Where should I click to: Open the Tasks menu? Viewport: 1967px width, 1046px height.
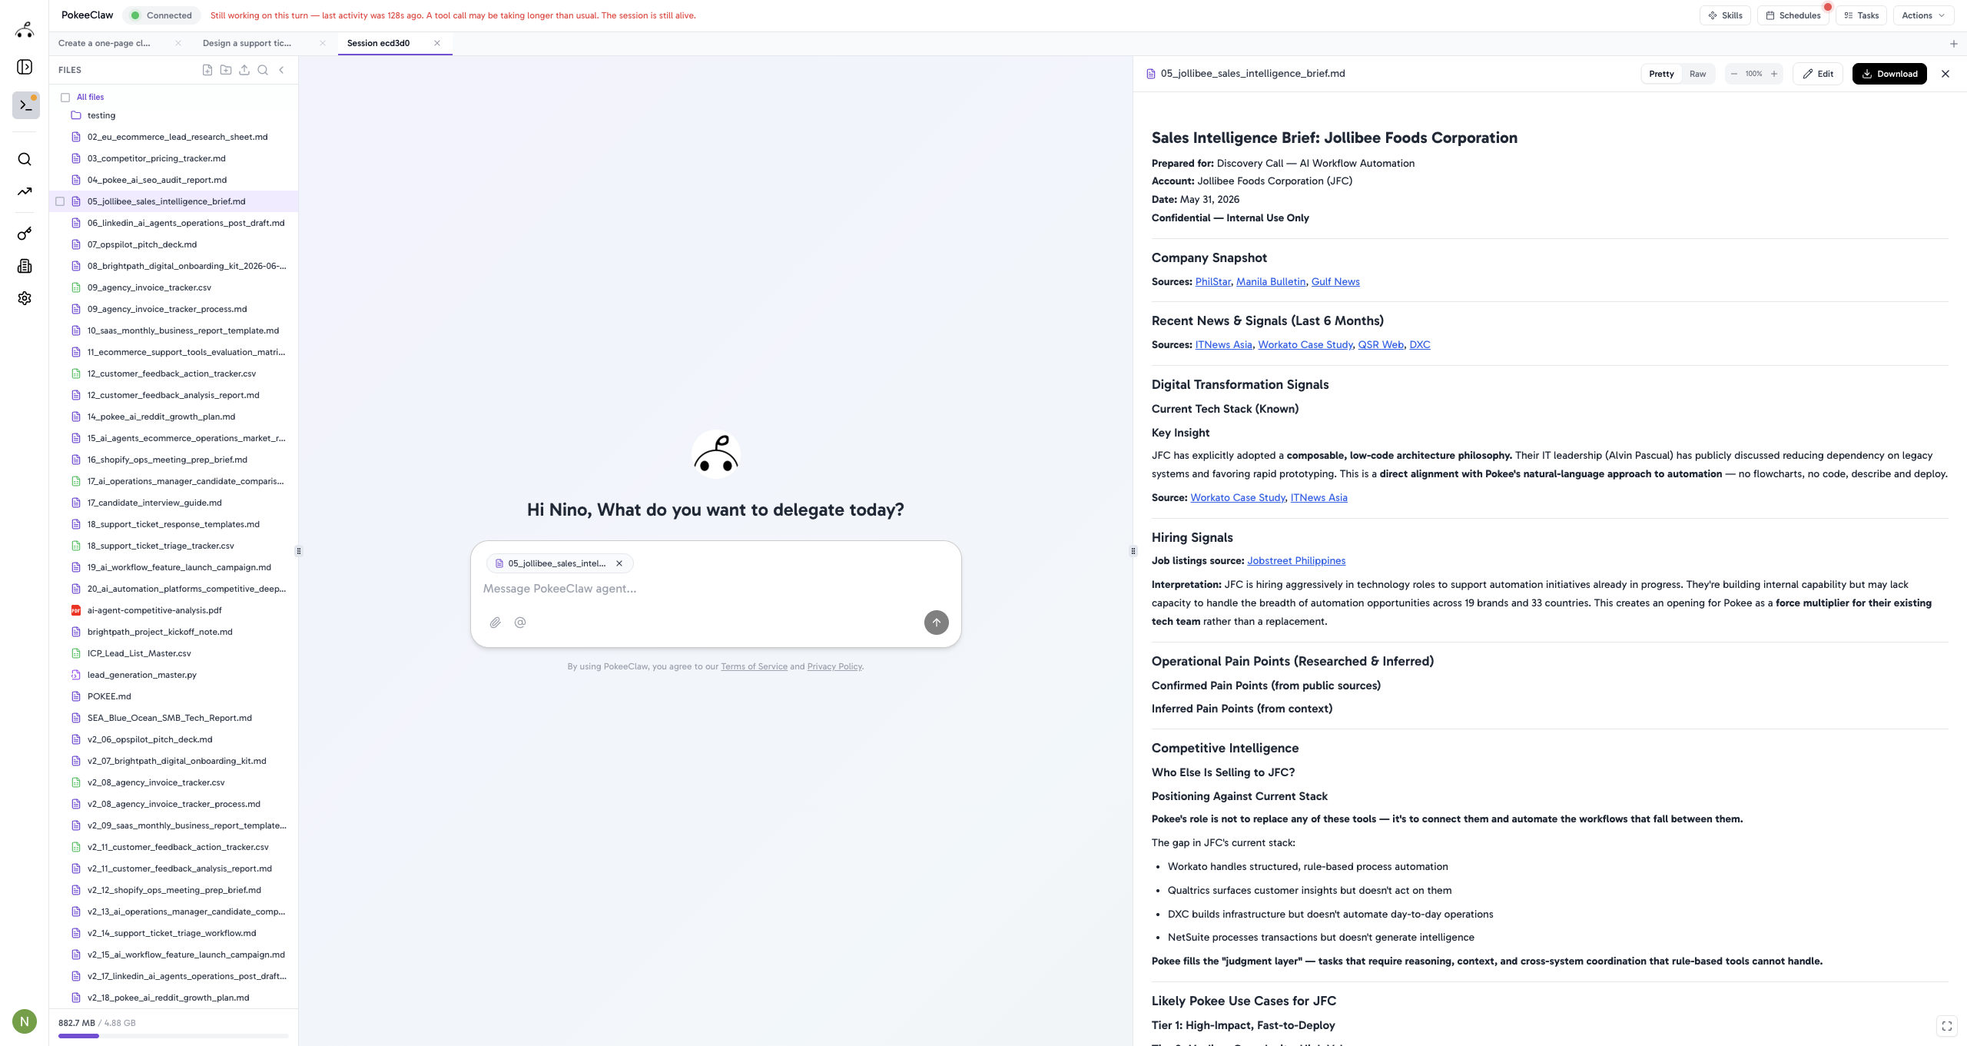point(1861,15)
